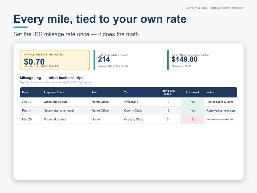Screen dimensions: 257x193
Task: Open the No business cell for Mar 20
Action: coord(193,119)
